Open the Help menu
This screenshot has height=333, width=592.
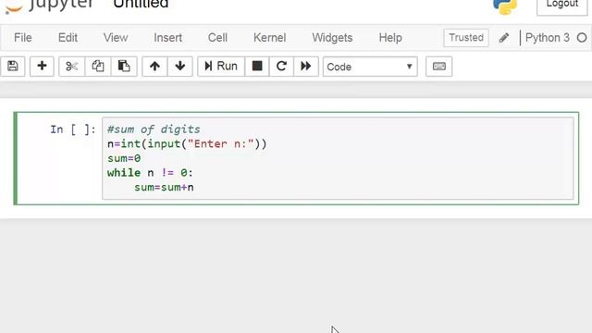pyautogui.click(x=390, y=38)
